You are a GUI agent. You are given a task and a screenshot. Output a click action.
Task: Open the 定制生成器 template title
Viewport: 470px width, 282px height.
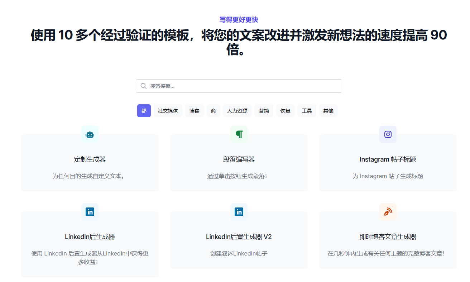click(90, 159)
